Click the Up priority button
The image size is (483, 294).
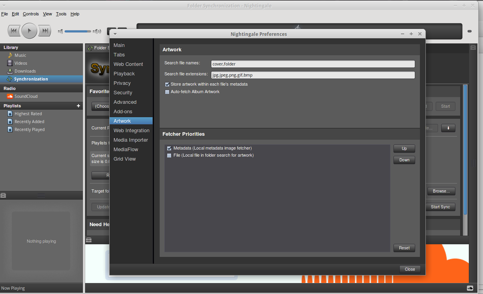coord(404,149)
